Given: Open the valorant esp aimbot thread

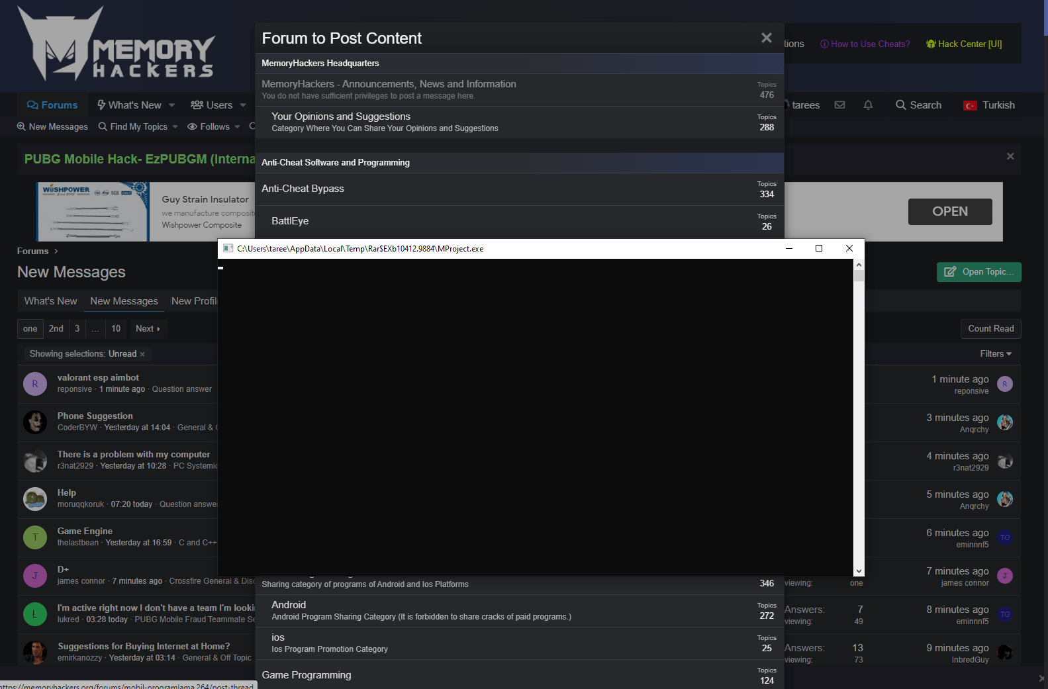Looking at the screenshot, I should tap(98, 377).
